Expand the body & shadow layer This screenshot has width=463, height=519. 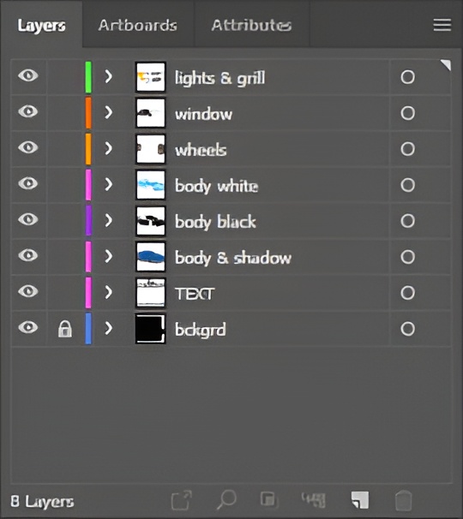point(108,257)
